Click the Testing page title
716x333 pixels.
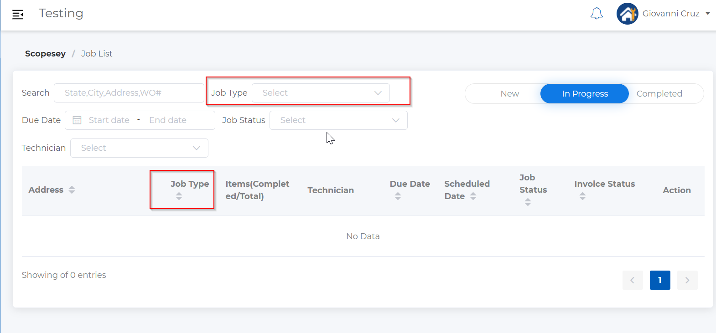61,14
